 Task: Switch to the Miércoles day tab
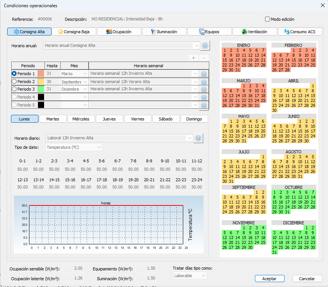[81, 119]
